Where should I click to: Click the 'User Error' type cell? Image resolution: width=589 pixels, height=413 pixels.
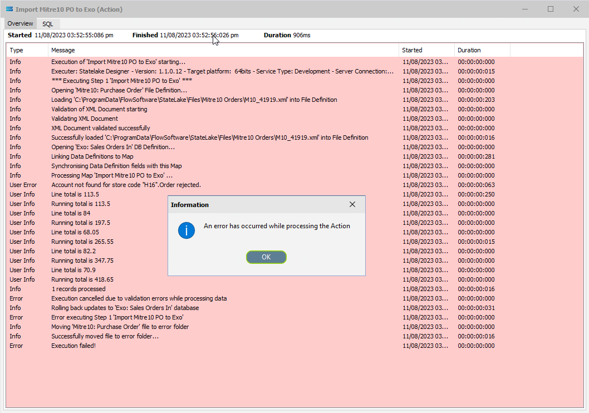pyautogui.click(x=23, y=185)
